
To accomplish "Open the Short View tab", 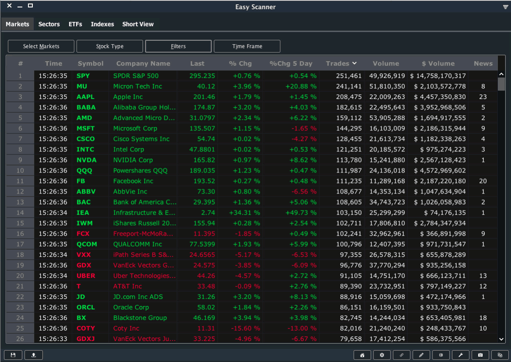I will (x=138, y=24).
